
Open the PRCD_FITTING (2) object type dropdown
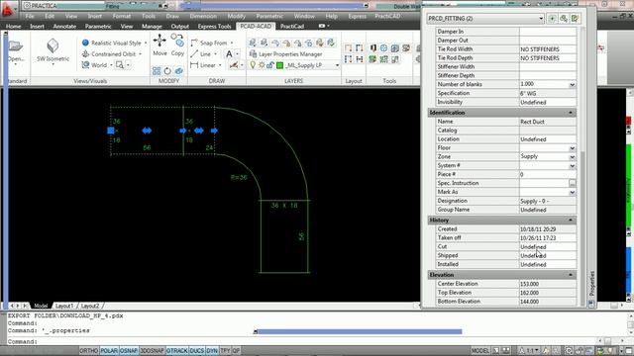pyautogui.click(x=485, y=19)
